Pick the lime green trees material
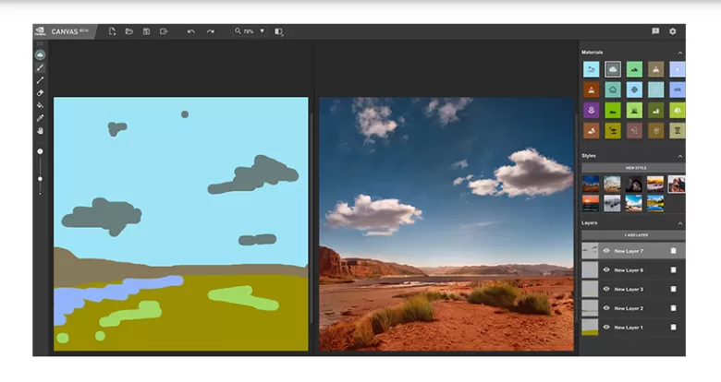Image resolution: width=721 pixels, height=382 pixels. 678,110
